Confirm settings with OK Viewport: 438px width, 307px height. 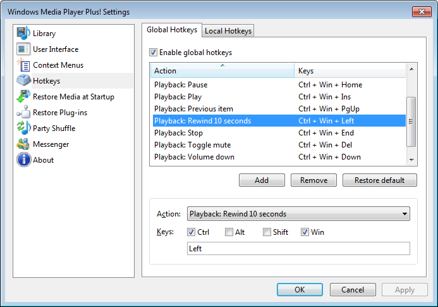coord(300,290)
